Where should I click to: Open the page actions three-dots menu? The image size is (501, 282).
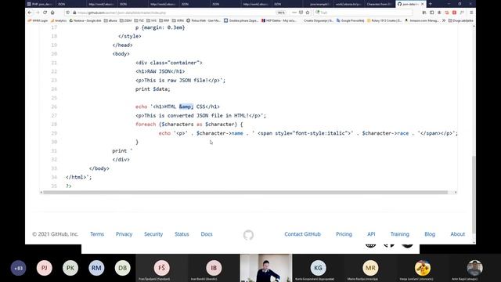[x=294, y=13]
